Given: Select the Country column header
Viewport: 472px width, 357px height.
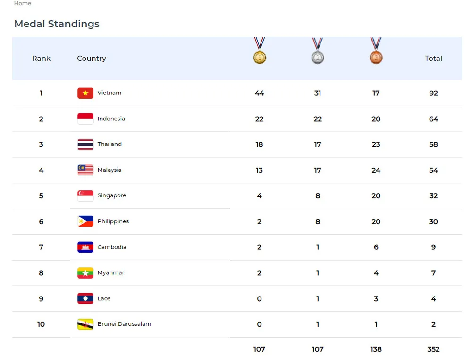Looking at the screenshot, I should pos(92,59).
